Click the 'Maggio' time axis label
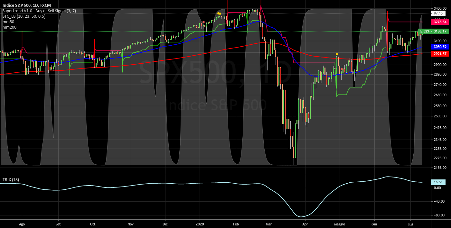The height and width of the screenshot is (228, 451). click(x=339, y=224)
